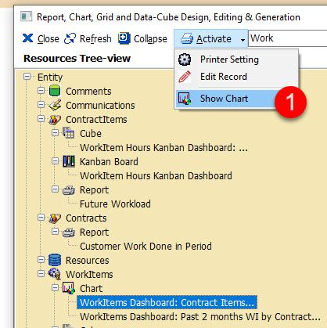Open the Activate dropdown arrow

(x=243, y=40)
